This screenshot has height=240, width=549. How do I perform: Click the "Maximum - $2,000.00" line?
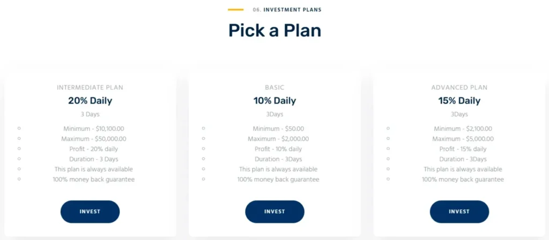point(278,139)
